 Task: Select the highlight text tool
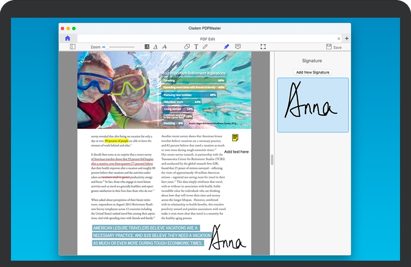coord(147,47)
